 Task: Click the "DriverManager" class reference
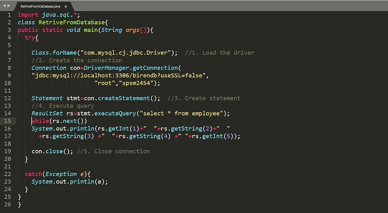click(106, 68)
